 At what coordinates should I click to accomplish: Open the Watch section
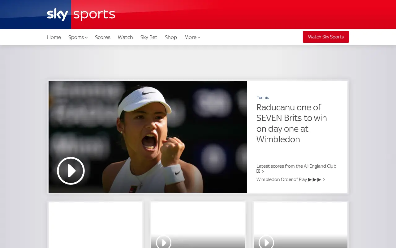(125, 37)
